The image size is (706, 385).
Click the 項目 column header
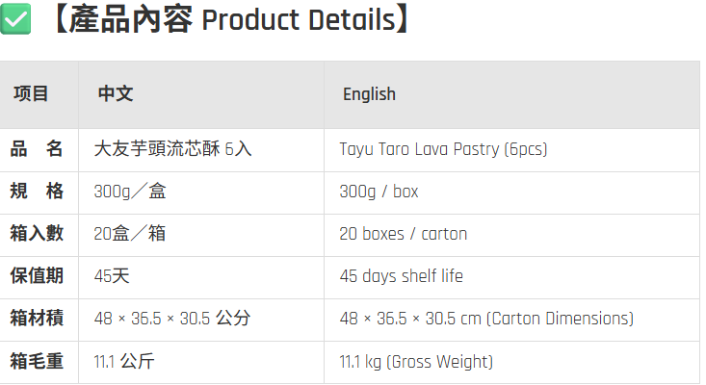click(31, 94)
